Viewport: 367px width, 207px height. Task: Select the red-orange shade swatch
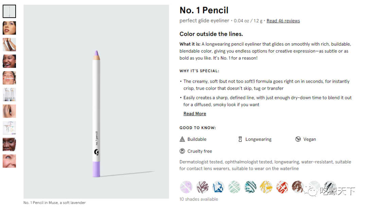pos(282,187)
